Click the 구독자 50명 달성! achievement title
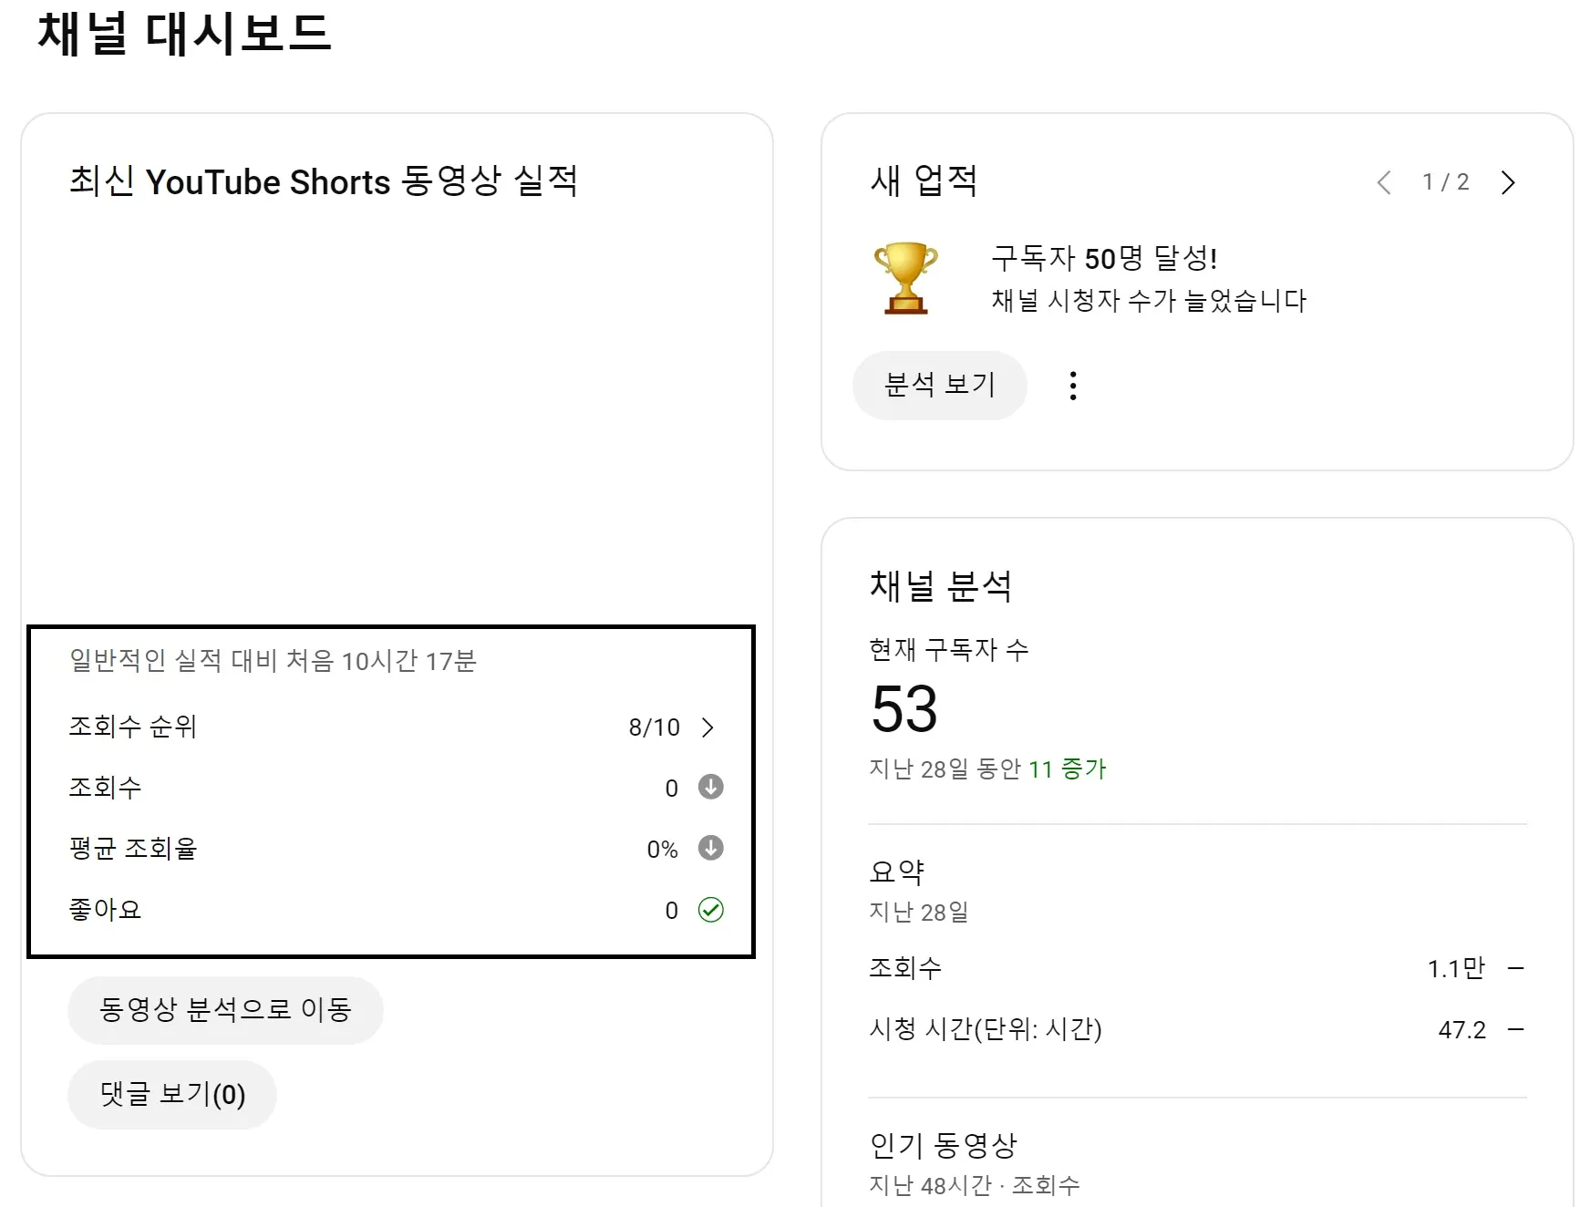The image size is (1580, 1207). click(1104, 258)
